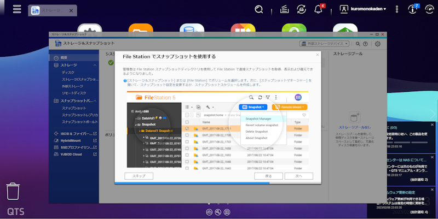Open iSCSI & ファイバー... sidebar entry

pos(76,134)
